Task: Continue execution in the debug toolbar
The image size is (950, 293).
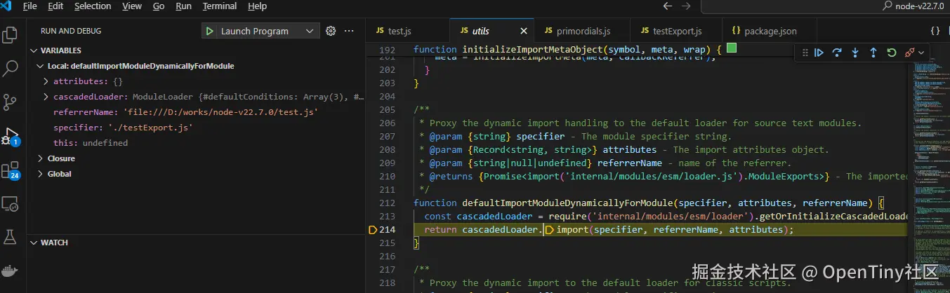Action: point(819,53)
